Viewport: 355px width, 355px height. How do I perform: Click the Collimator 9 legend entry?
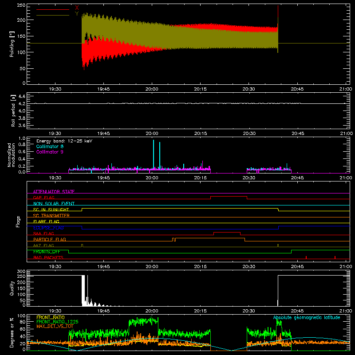50,152
